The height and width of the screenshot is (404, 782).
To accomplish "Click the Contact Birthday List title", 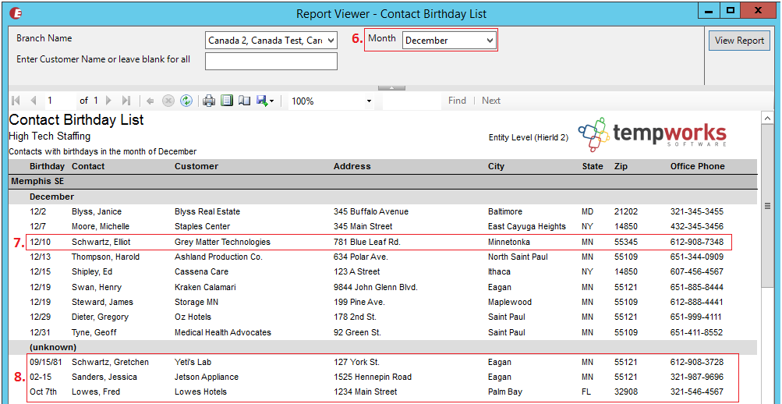I will [x=76, y=119].
